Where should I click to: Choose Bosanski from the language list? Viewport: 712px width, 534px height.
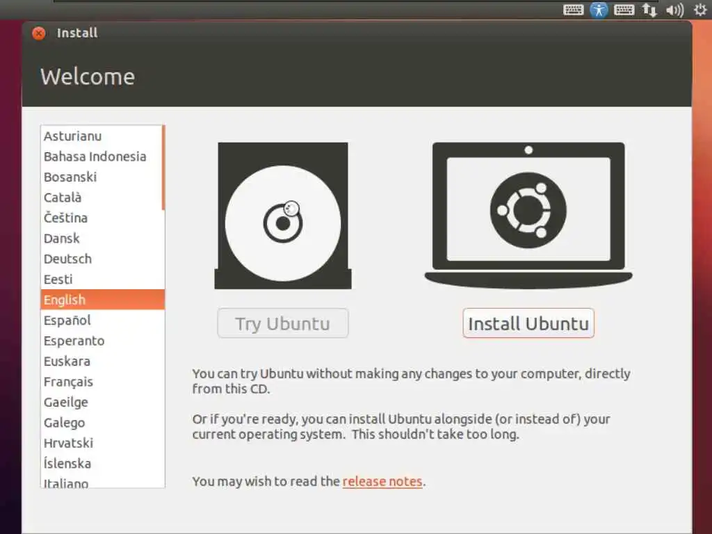click(103, 177)
